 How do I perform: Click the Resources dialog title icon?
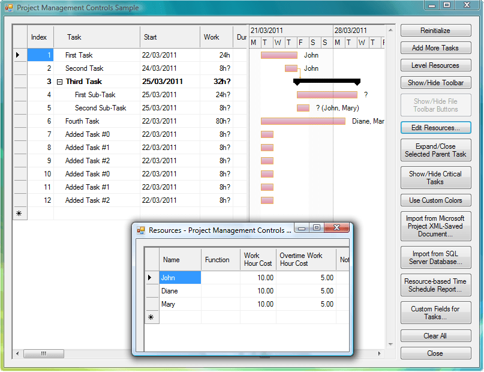141,230
